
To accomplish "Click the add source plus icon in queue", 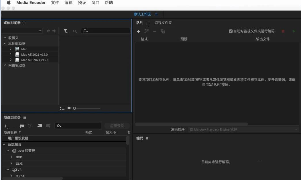I will 139,31.
